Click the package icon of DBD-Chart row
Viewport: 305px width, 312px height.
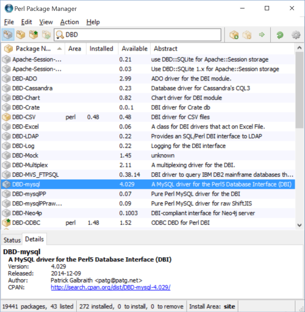tap(6, 97)
